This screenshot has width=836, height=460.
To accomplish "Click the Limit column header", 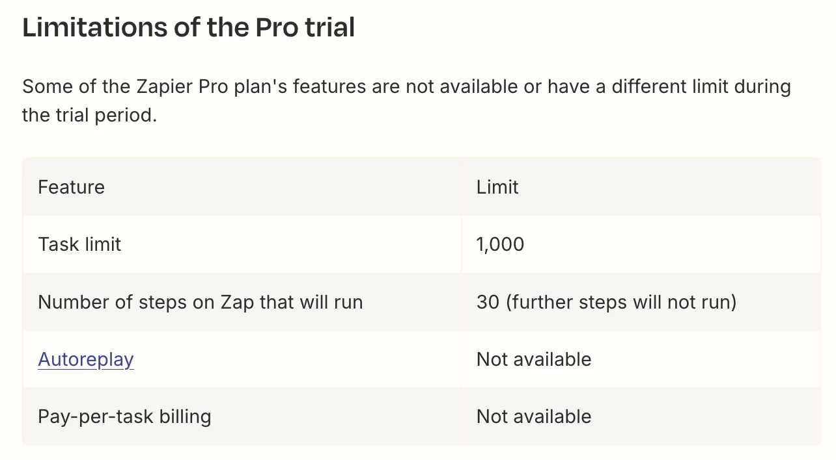I will pyautogui.click(x=497, y=187).
